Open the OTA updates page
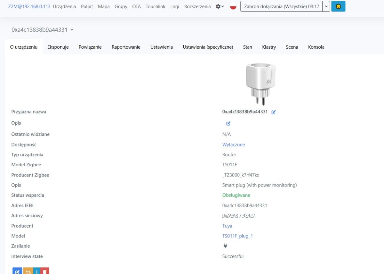The width and height of the screenshot is (384, 274). click(x=136, y=6)
